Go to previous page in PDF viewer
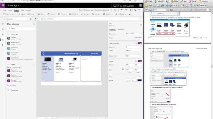The height and width of the screenshot is (119, 213). coord(167,6)
